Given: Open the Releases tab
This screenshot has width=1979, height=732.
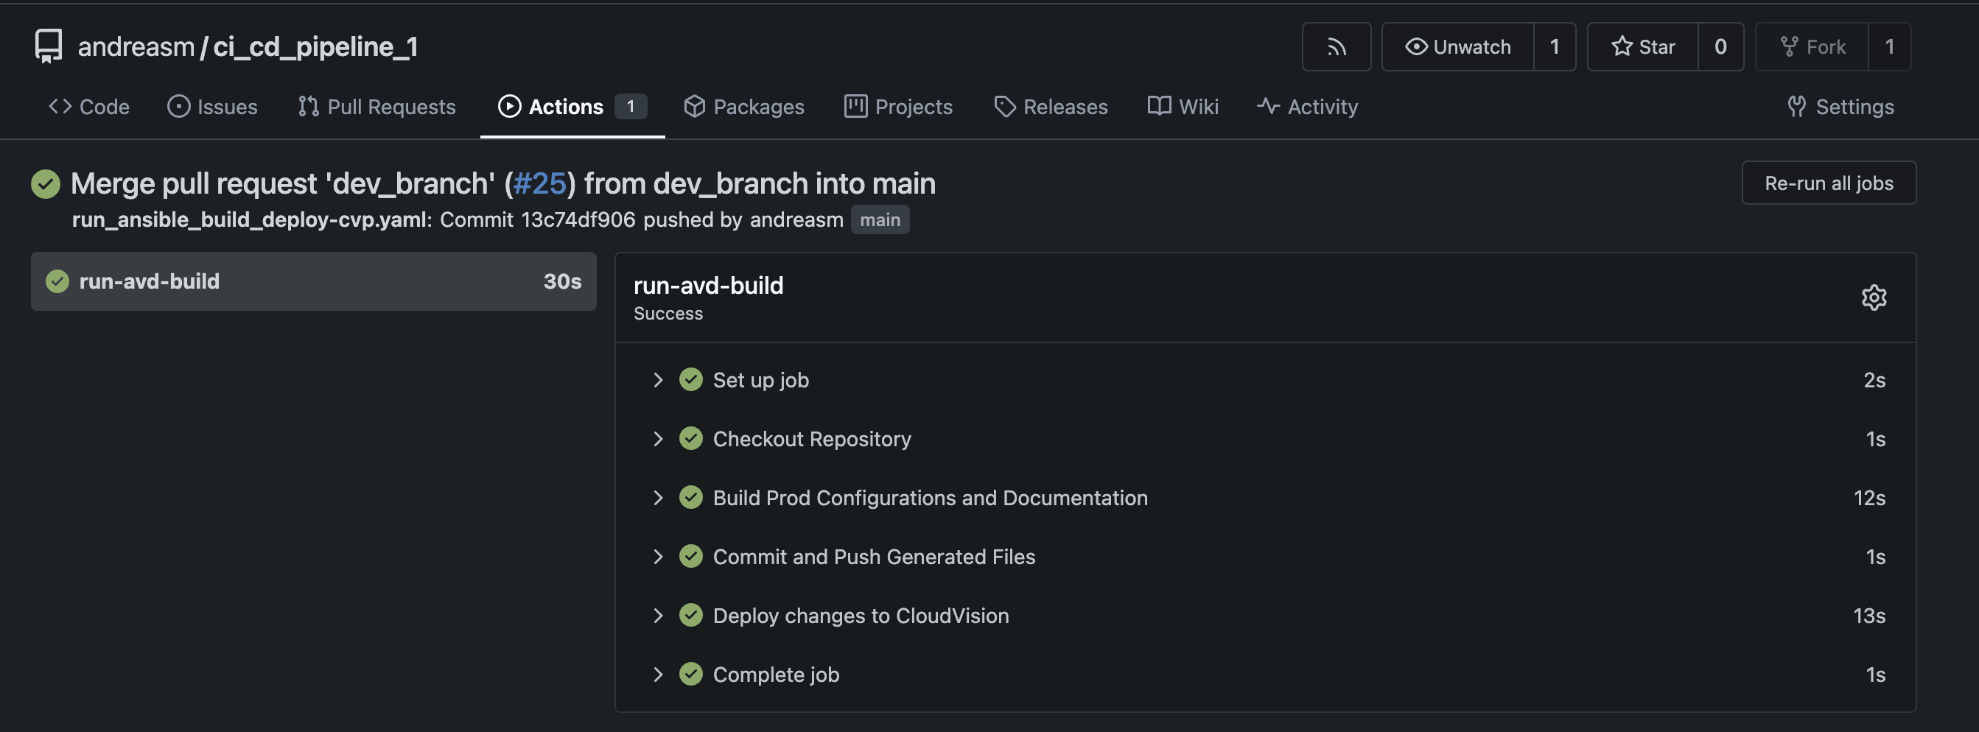Looking at the screenshot, I should [x=1050, y=107].
